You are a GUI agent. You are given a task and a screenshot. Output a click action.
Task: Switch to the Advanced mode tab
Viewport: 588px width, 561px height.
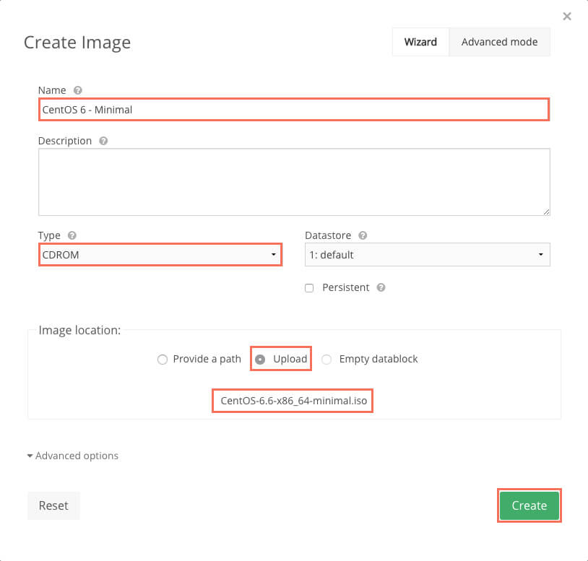tap(499, 42)
